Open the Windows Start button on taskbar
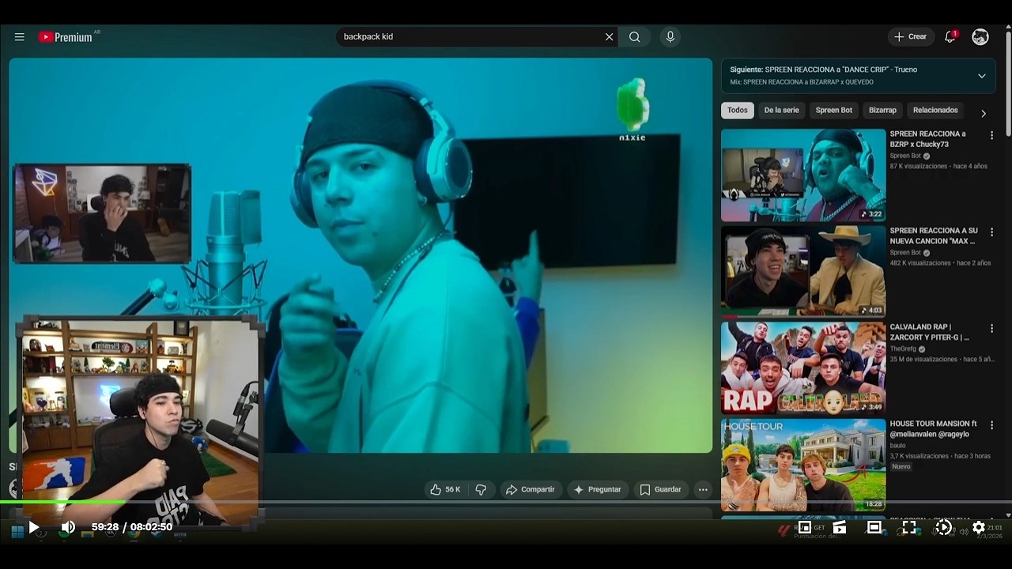The height and width of the screenshot is (569, 1012). click(x=17, y=532)
